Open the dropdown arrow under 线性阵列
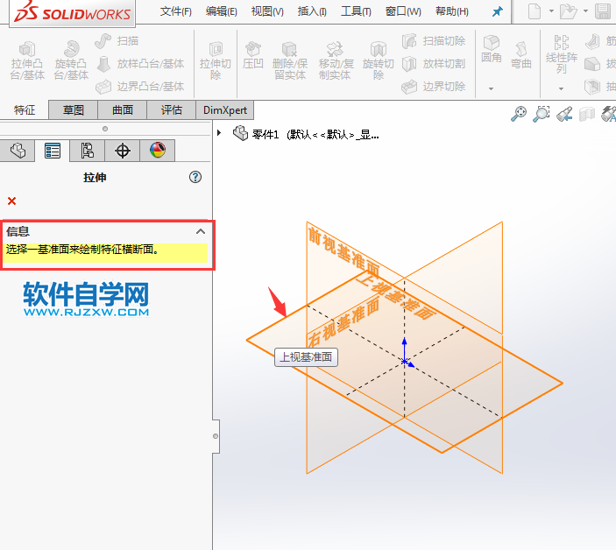Image resolution: width=616 pixels, height=550 pixels. click(561, 88)
